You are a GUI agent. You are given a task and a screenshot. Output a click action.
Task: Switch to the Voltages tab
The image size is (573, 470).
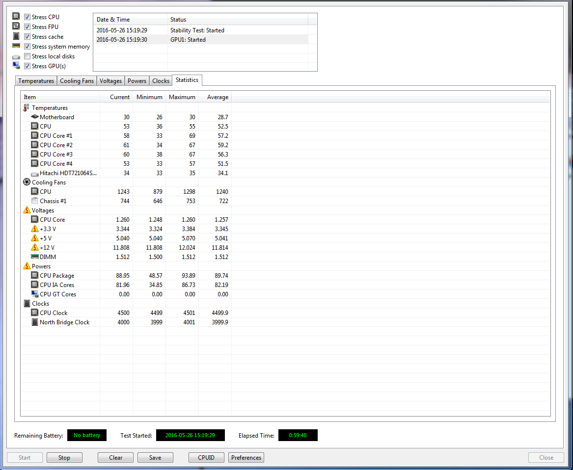pos(111,81)
